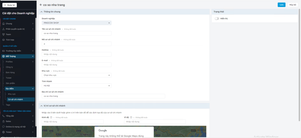This screenshot has width=301, height=138.
Task: Click the Lưu save button
Action: 281,5
